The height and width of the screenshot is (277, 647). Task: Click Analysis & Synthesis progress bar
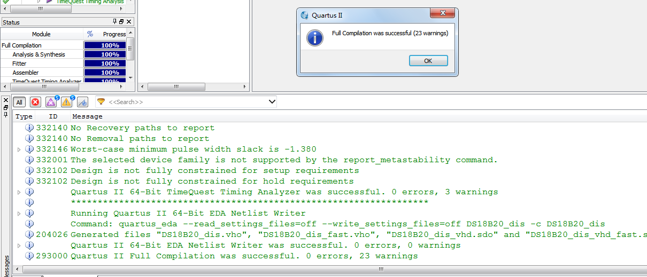(105, 54)
